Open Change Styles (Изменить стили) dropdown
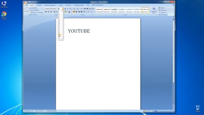Viewport: 204px width, 115px height. (154, 10)
